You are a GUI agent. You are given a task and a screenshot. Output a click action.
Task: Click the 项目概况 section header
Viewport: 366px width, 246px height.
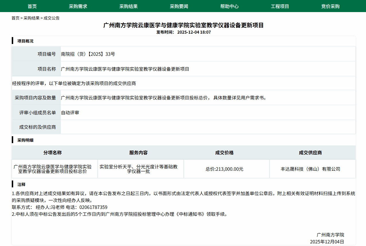pyautogui.click(x=25, y=41)
